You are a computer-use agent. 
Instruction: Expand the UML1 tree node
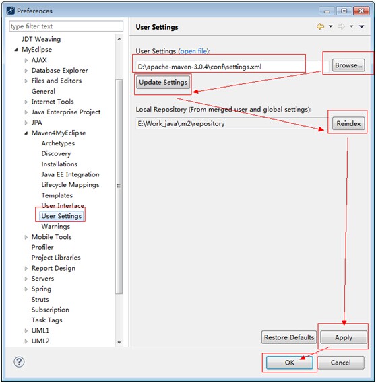point(26,330)
